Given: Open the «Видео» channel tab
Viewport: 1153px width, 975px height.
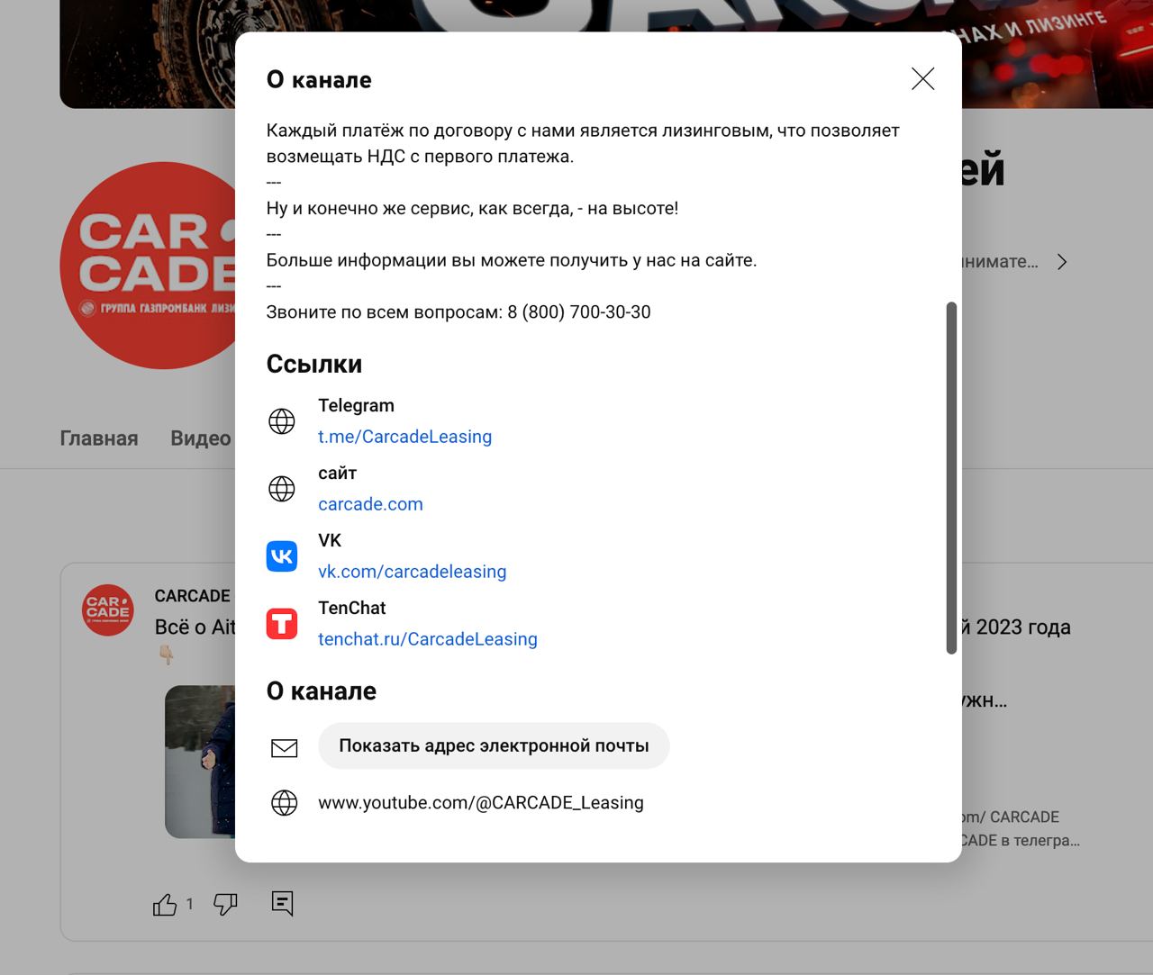Looking at the screenshot, I should tap(201, 438).
